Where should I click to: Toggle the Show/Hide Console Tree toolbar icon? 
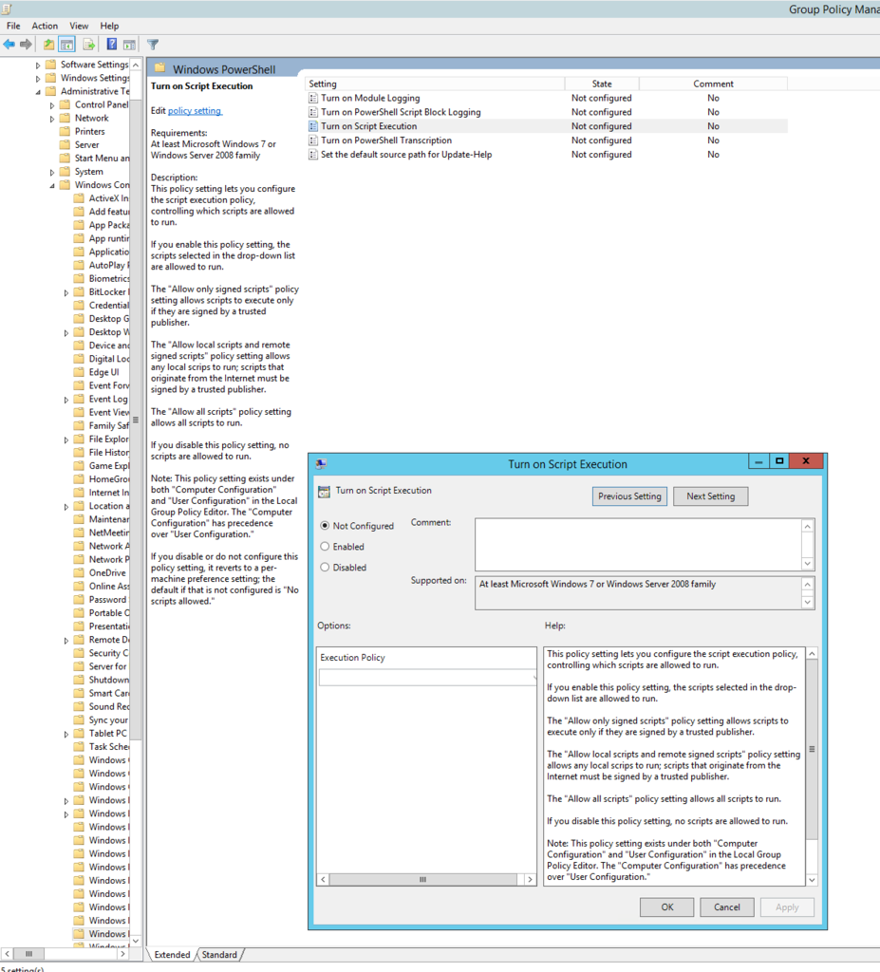point(67,44)
